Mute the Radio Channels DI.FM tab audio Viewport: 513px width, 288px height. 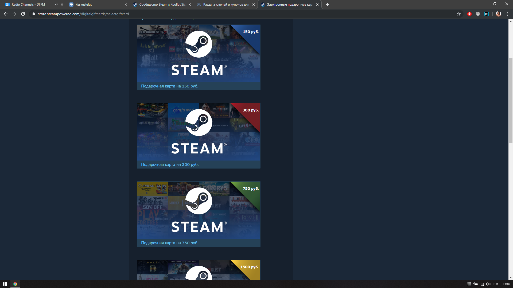56,5
